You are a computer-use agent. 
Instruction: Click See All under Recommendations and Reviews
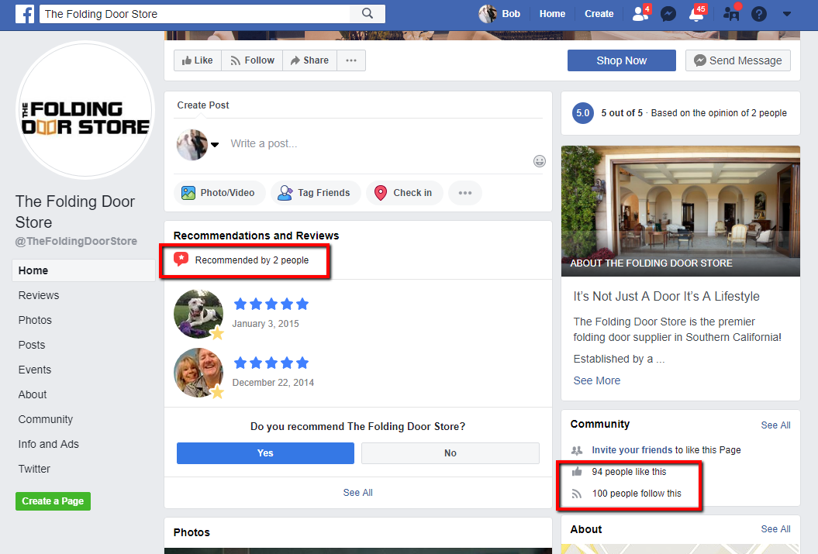[x=358, y=493]
